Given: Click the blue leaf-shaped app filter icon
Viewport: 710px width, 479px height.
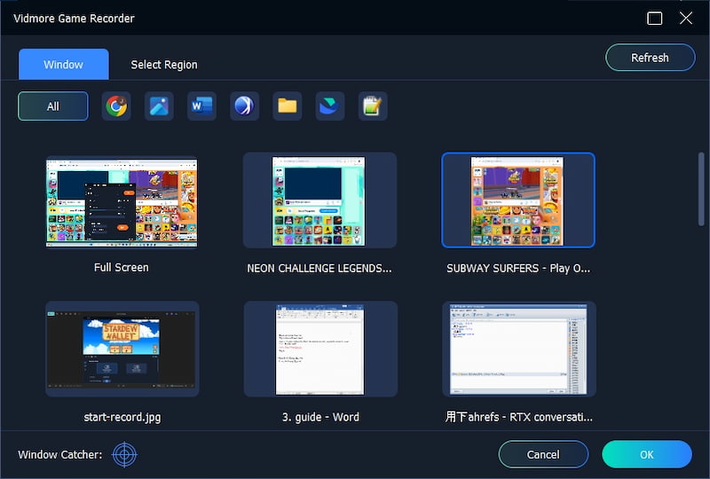Looking at the screenshot, I should click(x=330, y=106).
